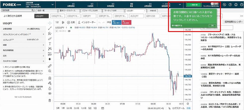Select the 1日 time range
Image resolution: width=244 pixels, height=110 pixels.
tap(95, 108)
